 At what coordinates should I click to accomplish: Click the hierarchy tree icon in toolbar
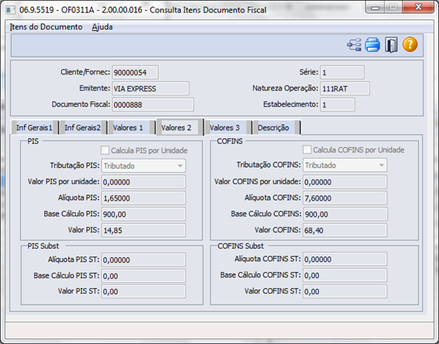coord(354,45)
